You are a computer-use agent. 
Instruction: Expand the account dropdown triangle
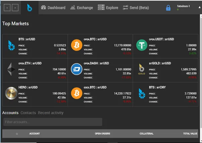click(x=199, y=7)
